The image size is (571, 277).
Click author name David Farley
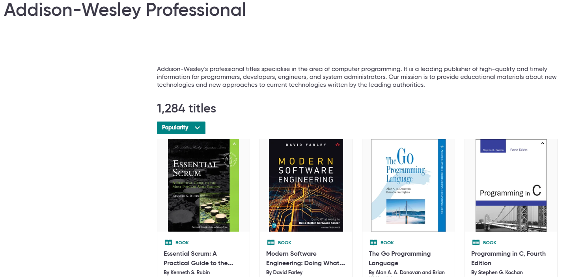coord(288,272)
